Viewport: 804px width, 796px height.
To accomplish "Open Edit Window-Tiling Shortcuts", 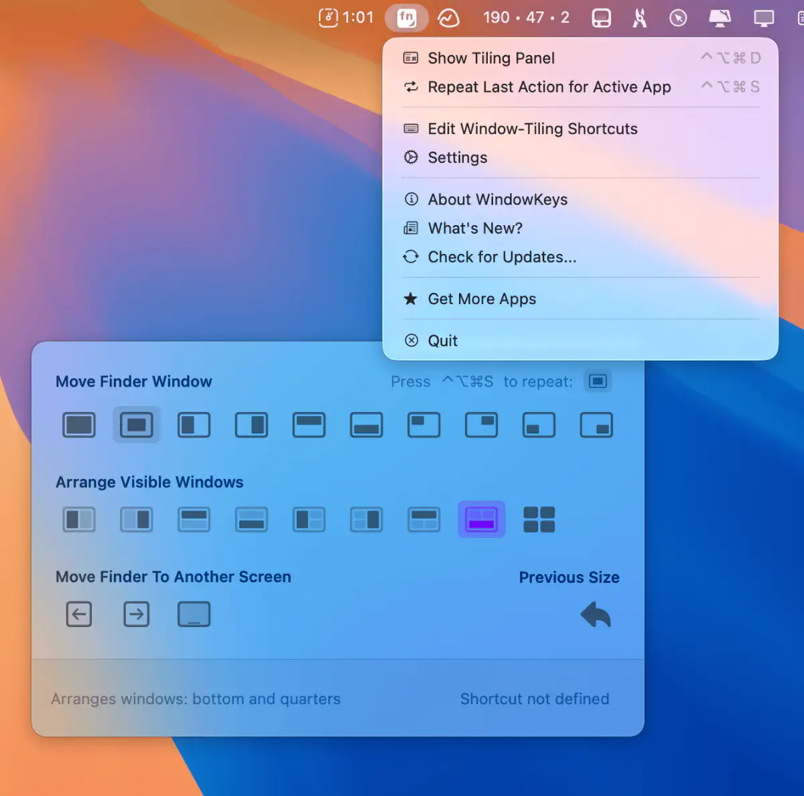I will 581,129.
